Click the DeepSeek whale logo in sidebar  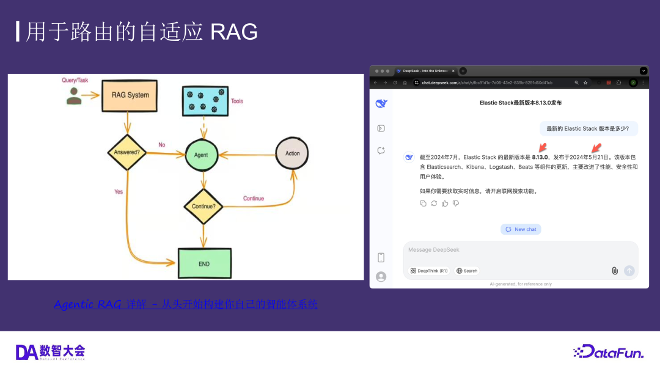[381, 103]
